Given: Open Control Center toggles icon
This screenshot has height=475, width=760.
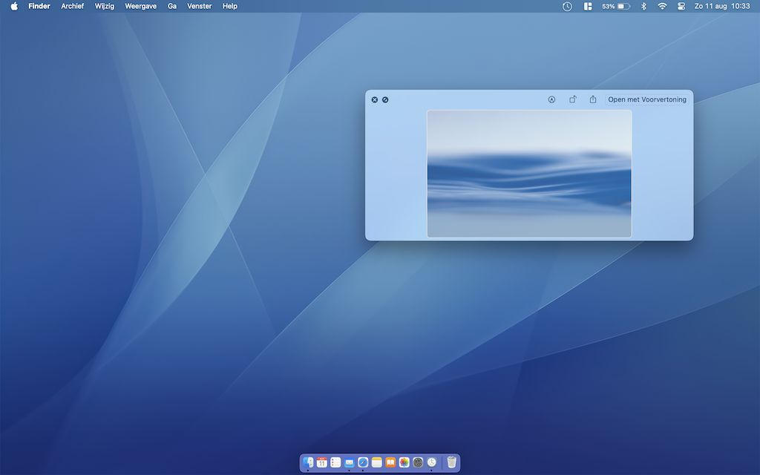Looking at the screenshot, I should pyautogui.click(x=681, y=6).
